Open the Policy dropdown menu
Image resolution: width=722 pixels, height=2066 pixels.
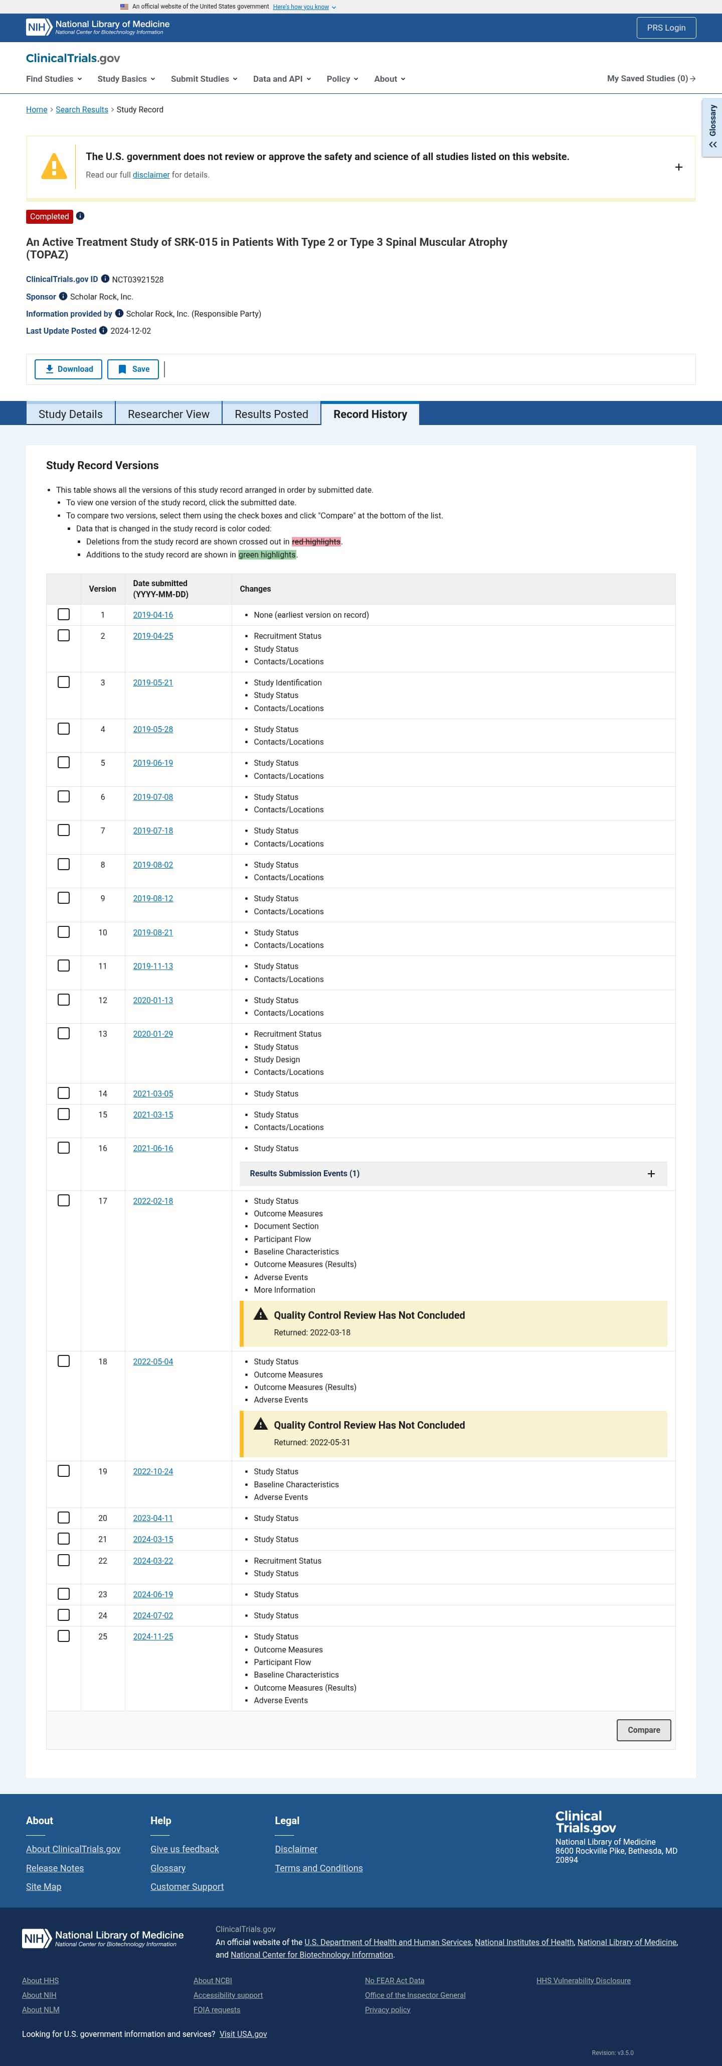coord(342,79)
